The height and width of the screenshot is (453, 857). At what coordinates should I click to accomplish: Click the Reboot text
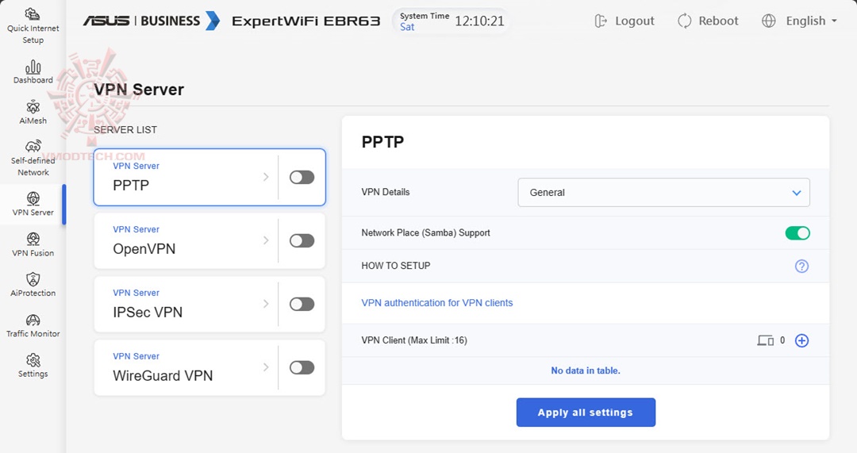pyautogui.click(x=718, y=21)
